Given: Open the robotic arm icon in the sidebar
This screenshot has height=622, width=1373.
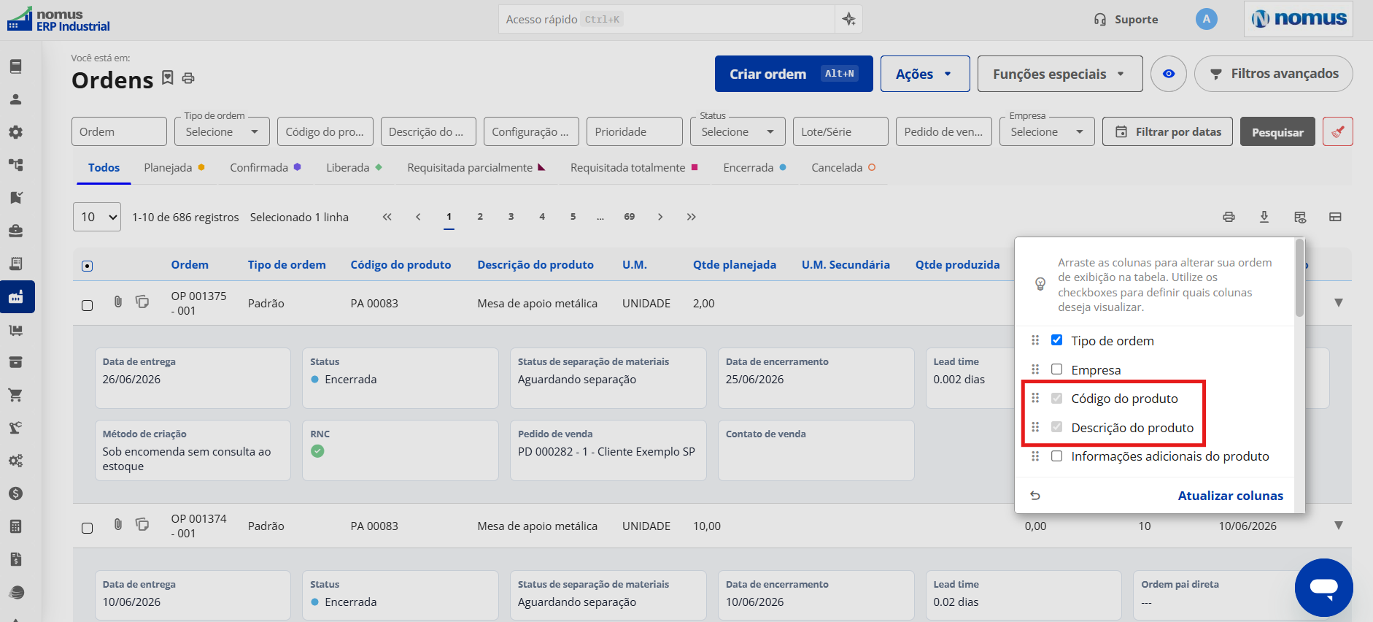Looking at the screenshot, I should (x=15, y=428).
